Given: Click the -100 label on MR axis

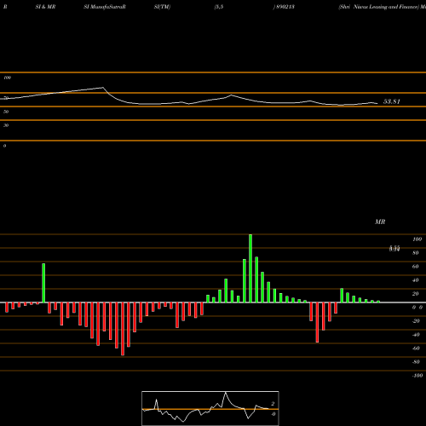Looking at the screenshot, I should 417,376.
